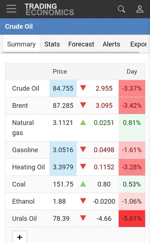Open search with the magnifier icon
This screenshot has height=243, width=150.
click(x=121, y=9)
